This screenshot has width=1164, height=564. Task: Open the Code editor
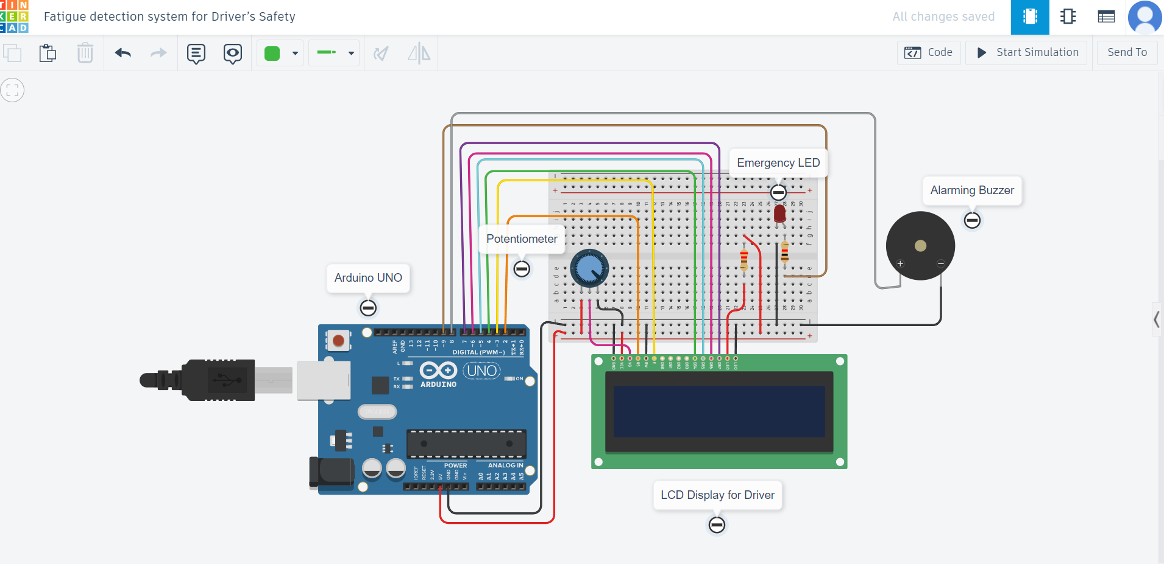coord(928,52)
